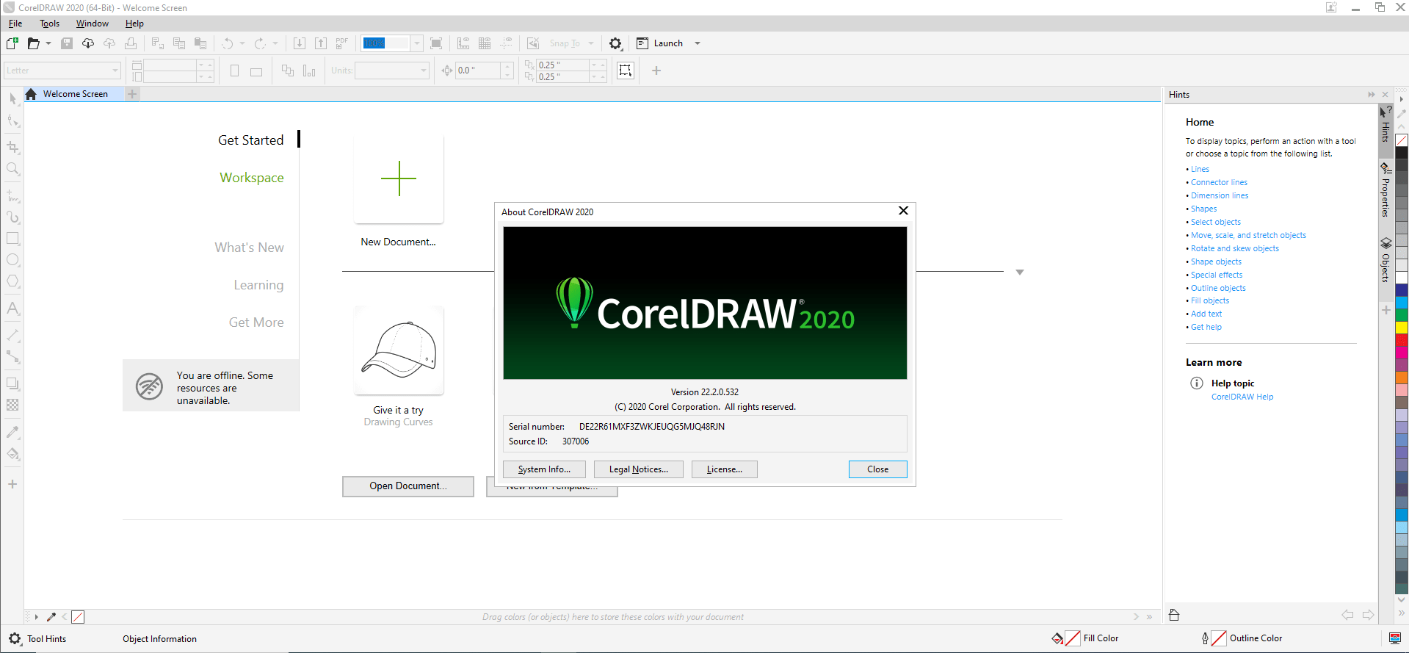Select the Rectangle tool in toolbox
Image resolution: width=1409 pixels, height=653 pixels.
point(12,238)
